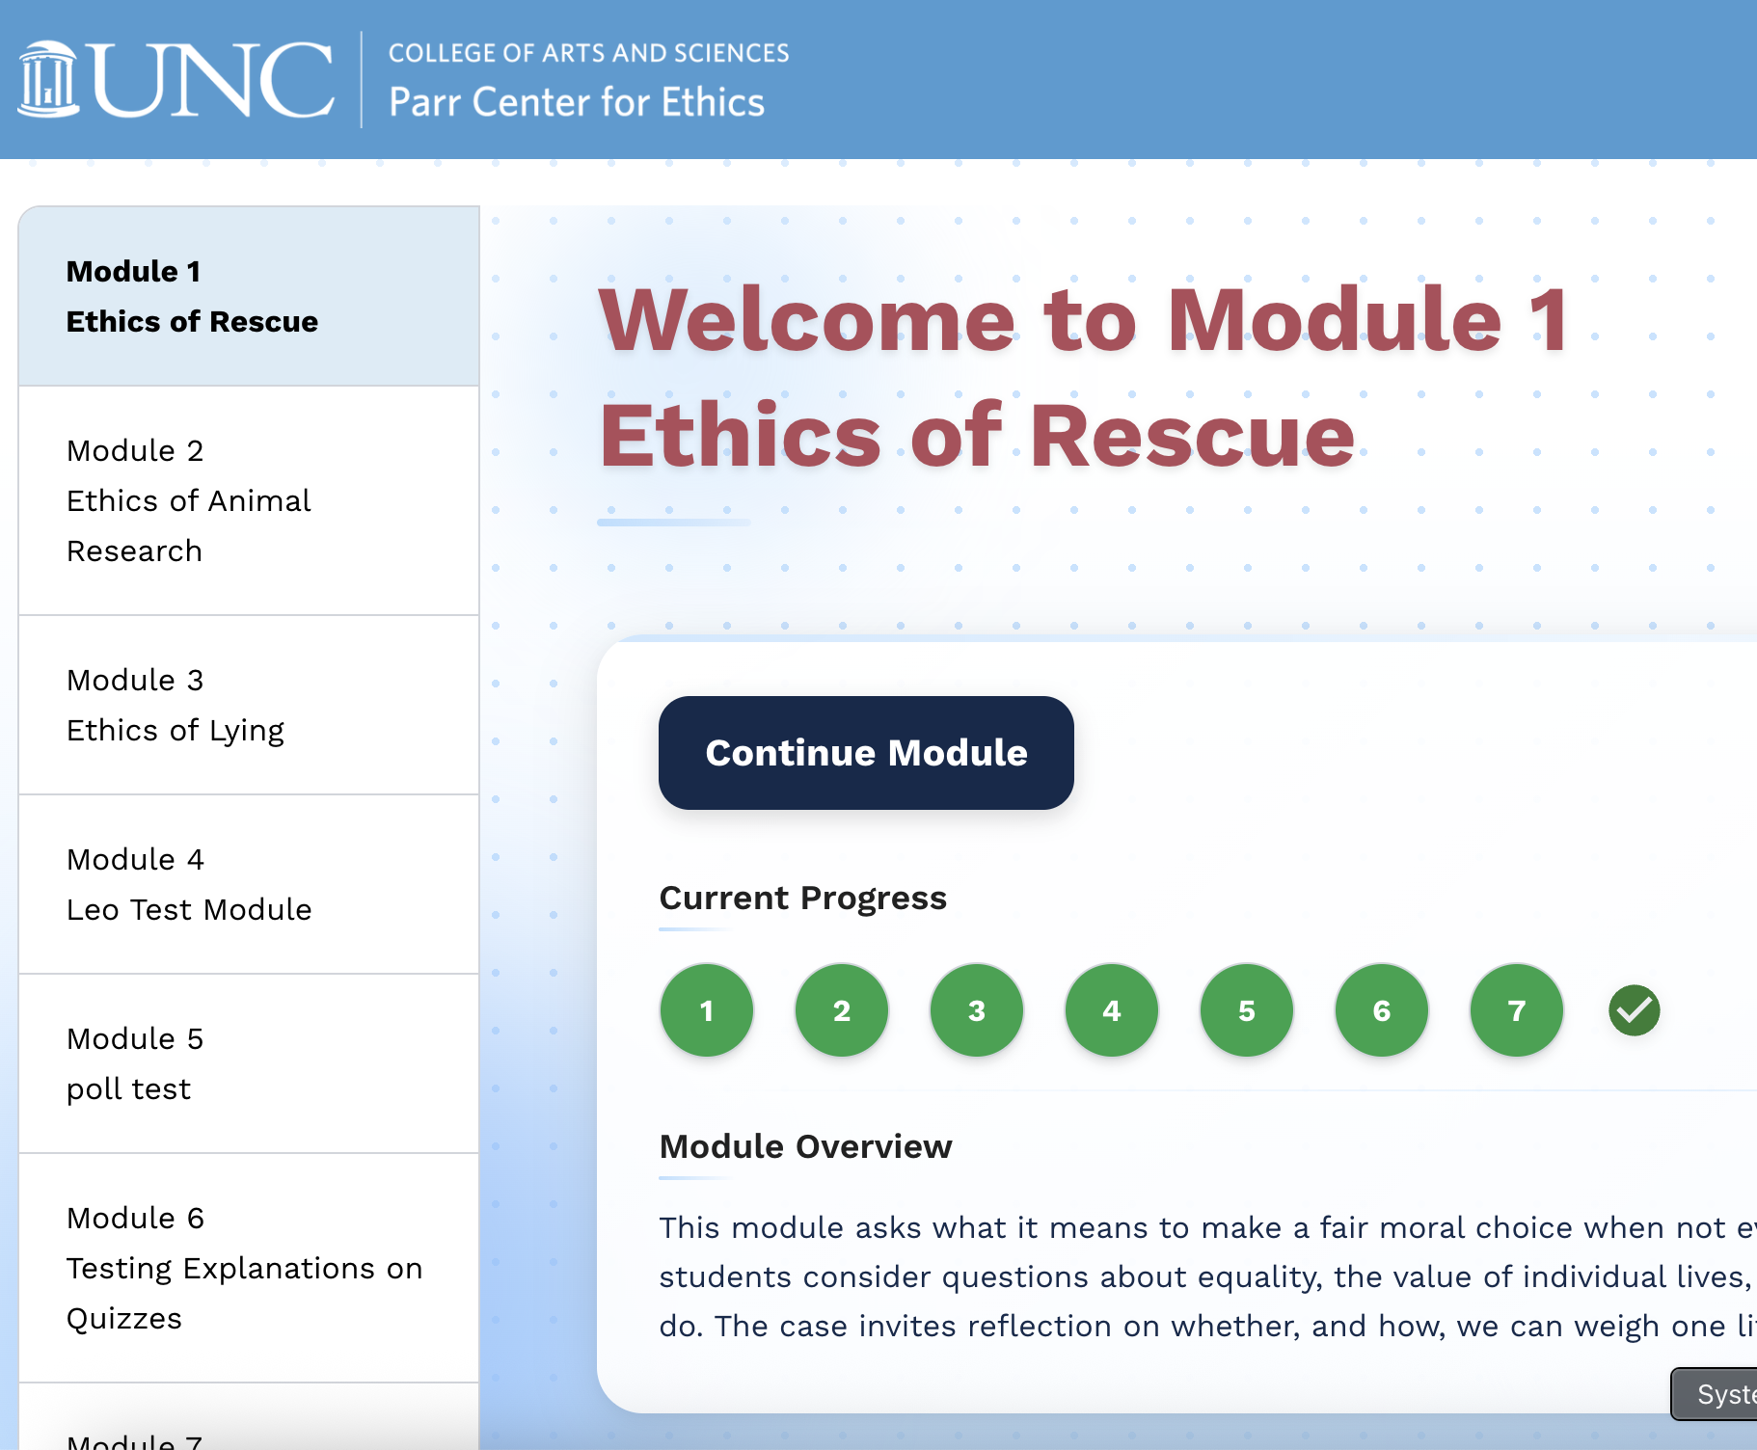Open Module 6 Testing Explanations on Quizzes
The width and height of the screenshot is (1757, 1450).
[249, 1268]
